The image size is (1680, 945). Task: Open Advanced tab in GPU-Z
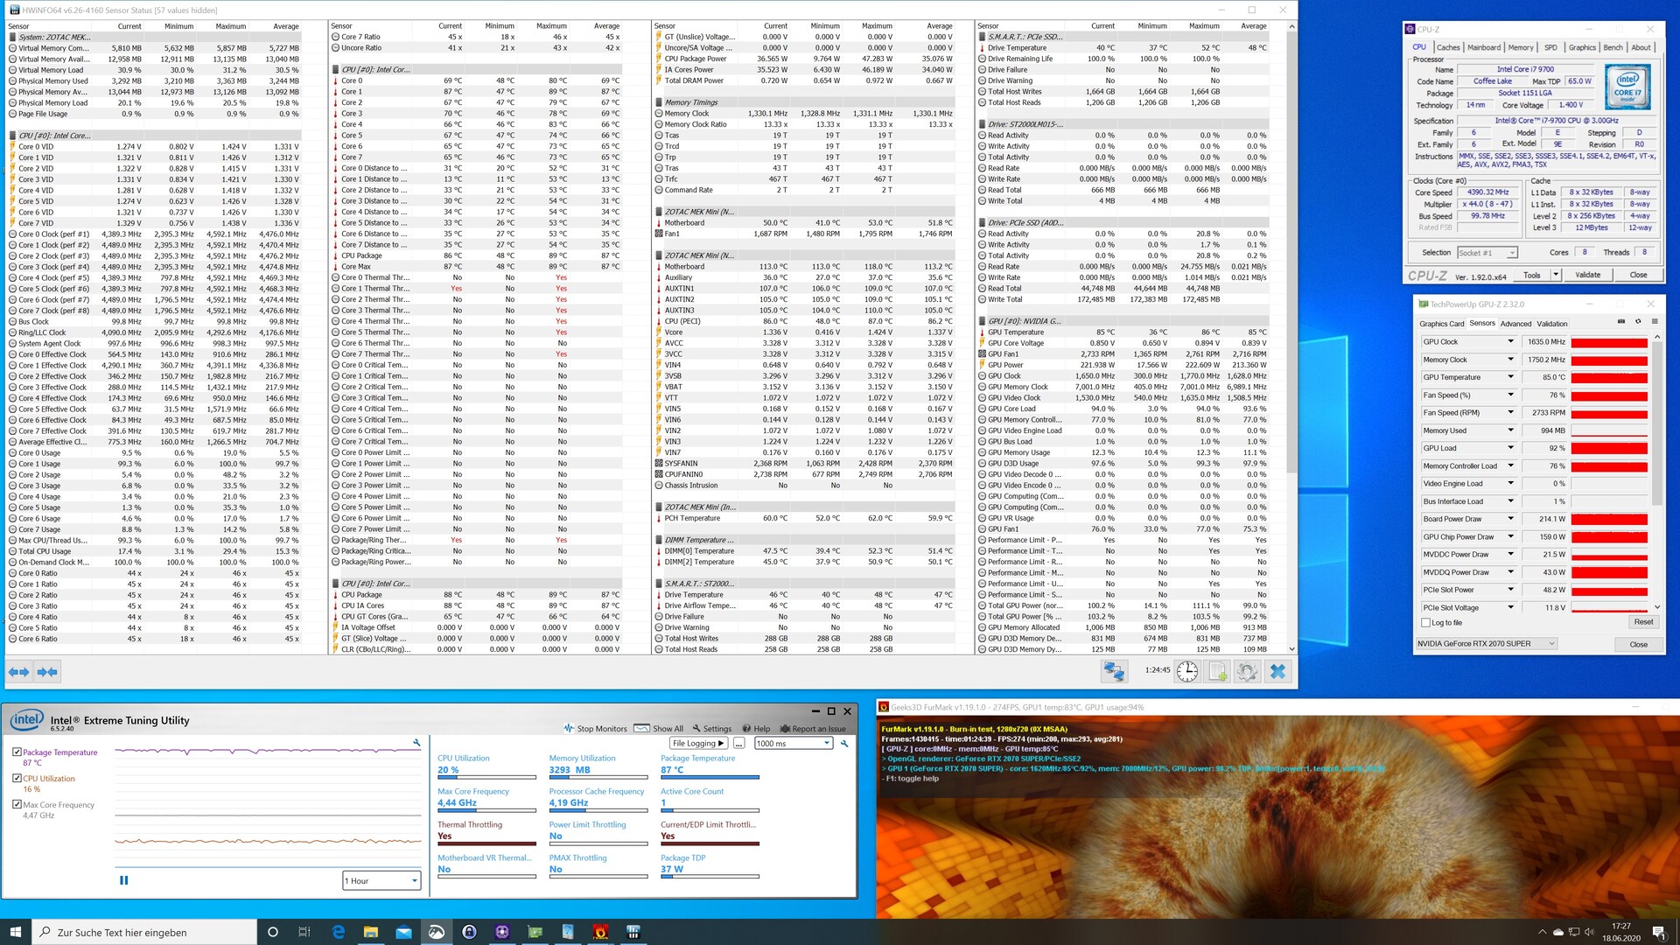pyautogui.click(x=1515, y=324)
